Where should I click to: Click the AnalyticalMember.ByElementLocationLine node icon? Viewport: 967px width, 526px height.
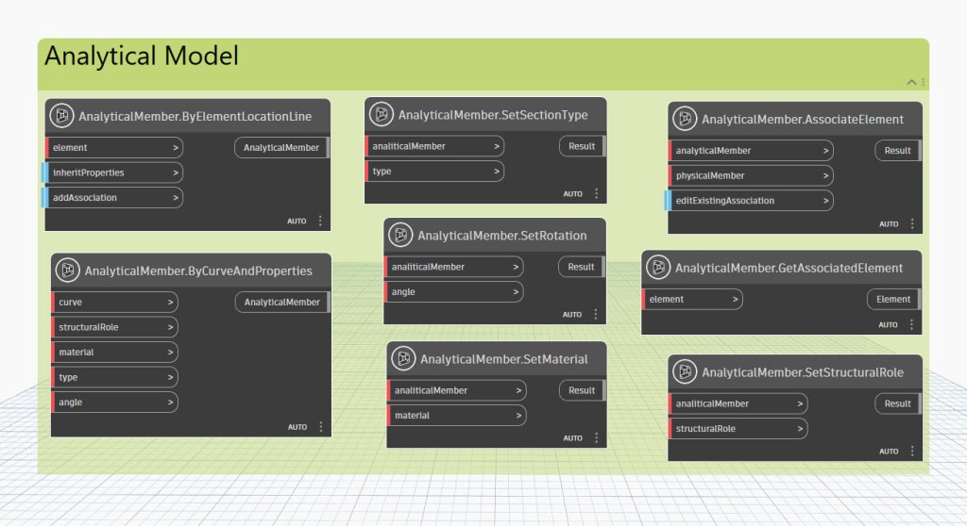61,116
